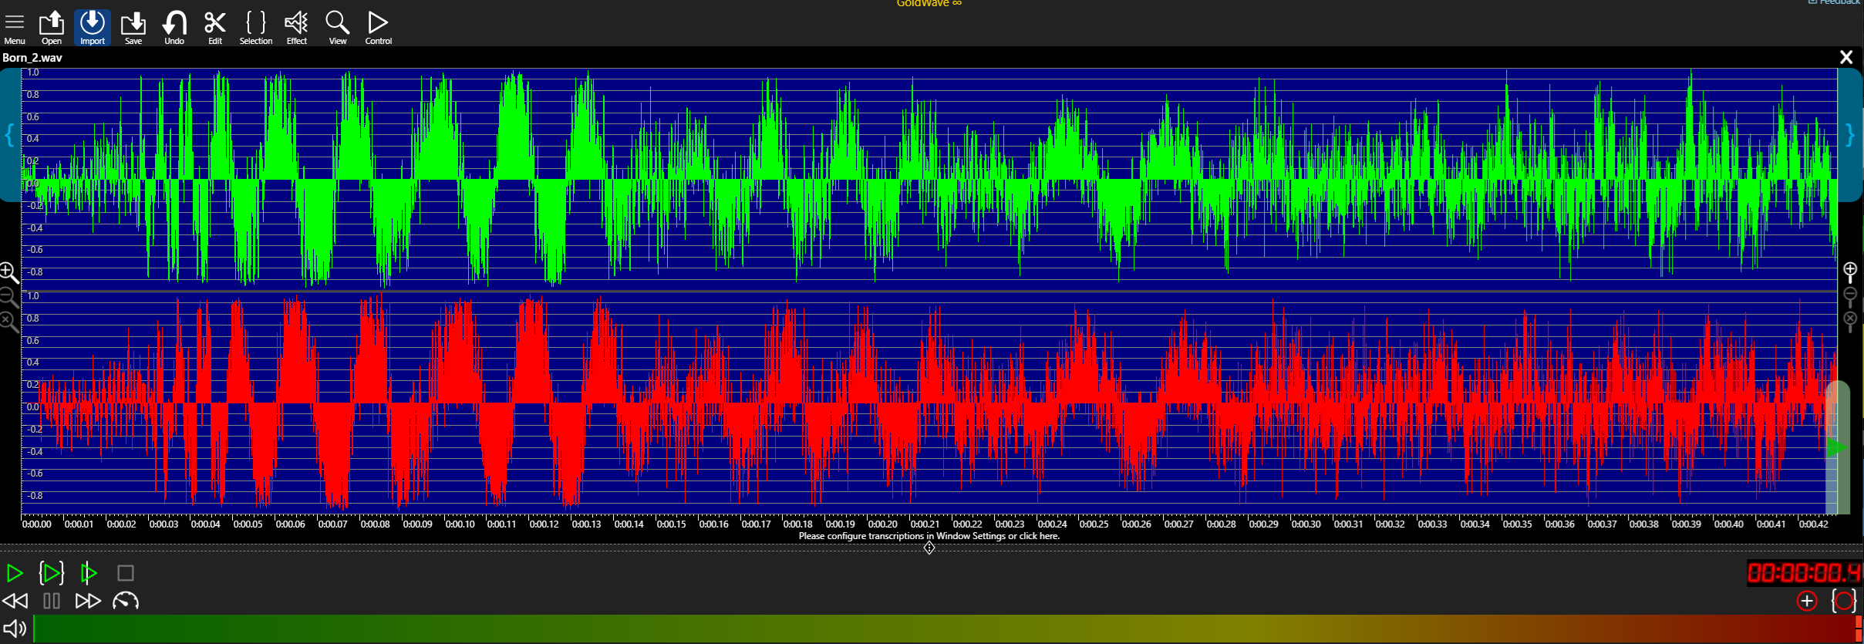
Task: Toggle the volume speaker icon
Action: point(15,629)
